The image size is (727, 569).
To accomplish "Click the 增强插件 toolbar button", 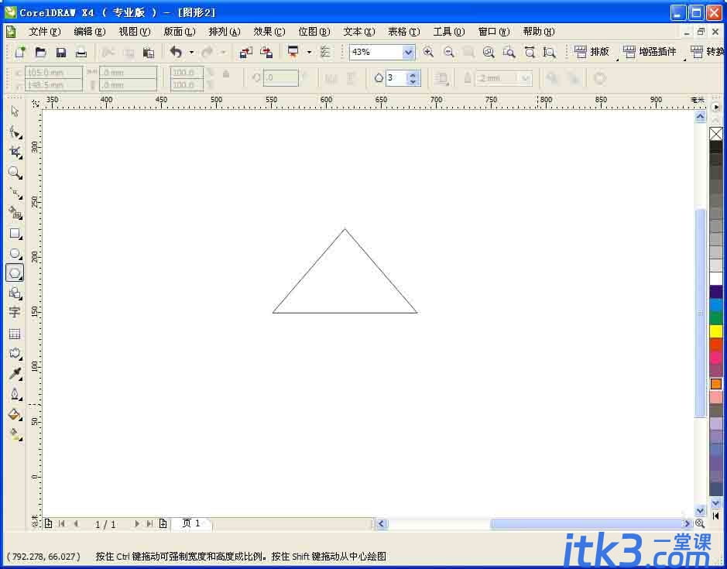I will pos(650,52).
